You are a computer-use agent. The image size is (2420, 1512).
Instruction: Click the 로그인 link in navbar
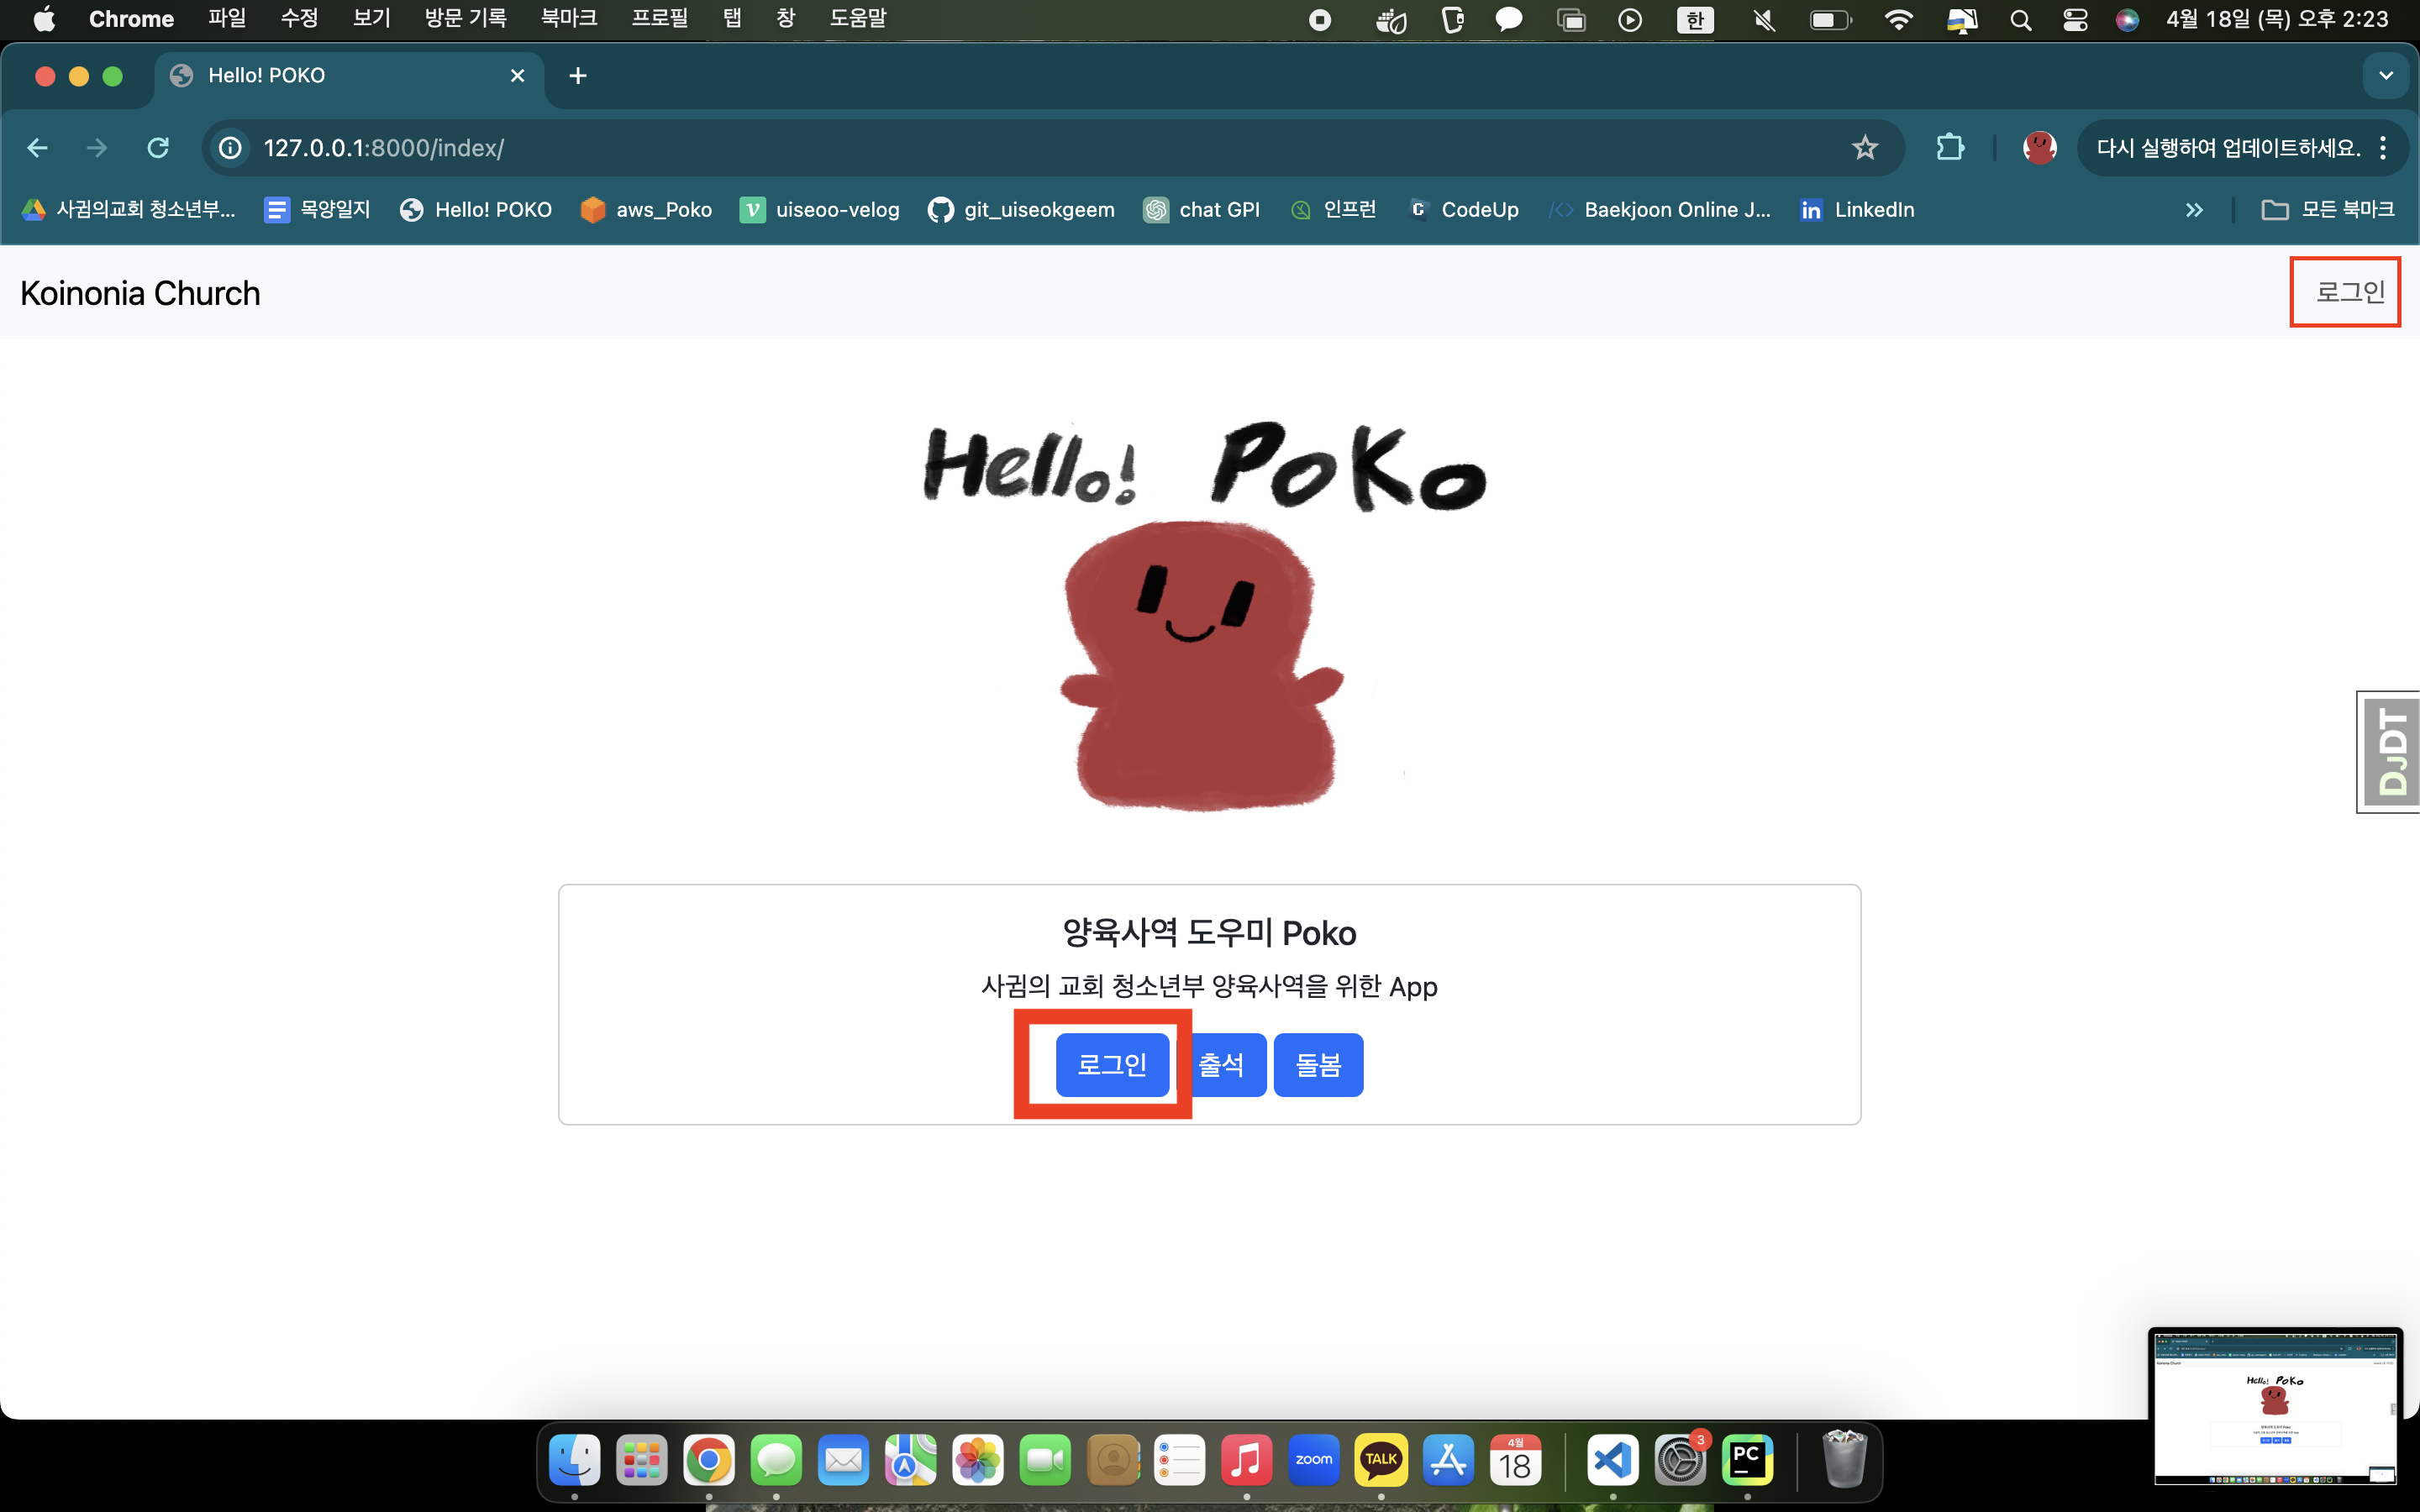tap(2349, 292)
